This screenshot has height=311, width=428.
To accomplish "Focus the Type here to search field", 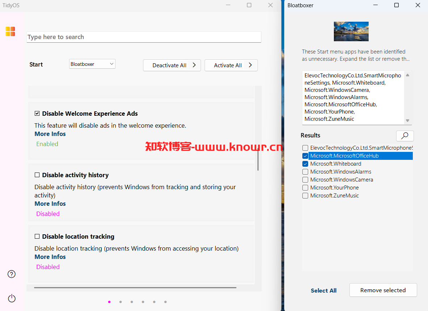I will [x=144, y=37].
